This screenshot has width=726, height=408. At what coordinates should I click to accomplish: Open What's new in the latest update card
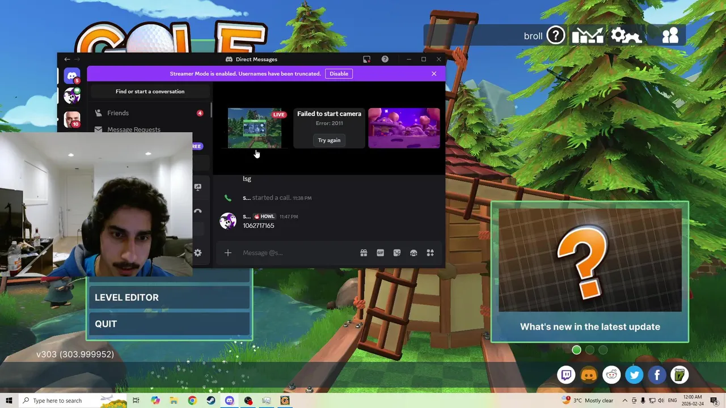590,272
